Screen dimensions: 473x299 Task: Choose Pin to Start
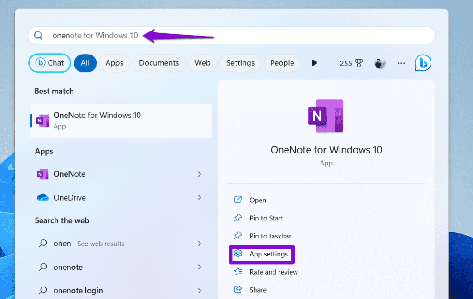click(266, 218)
